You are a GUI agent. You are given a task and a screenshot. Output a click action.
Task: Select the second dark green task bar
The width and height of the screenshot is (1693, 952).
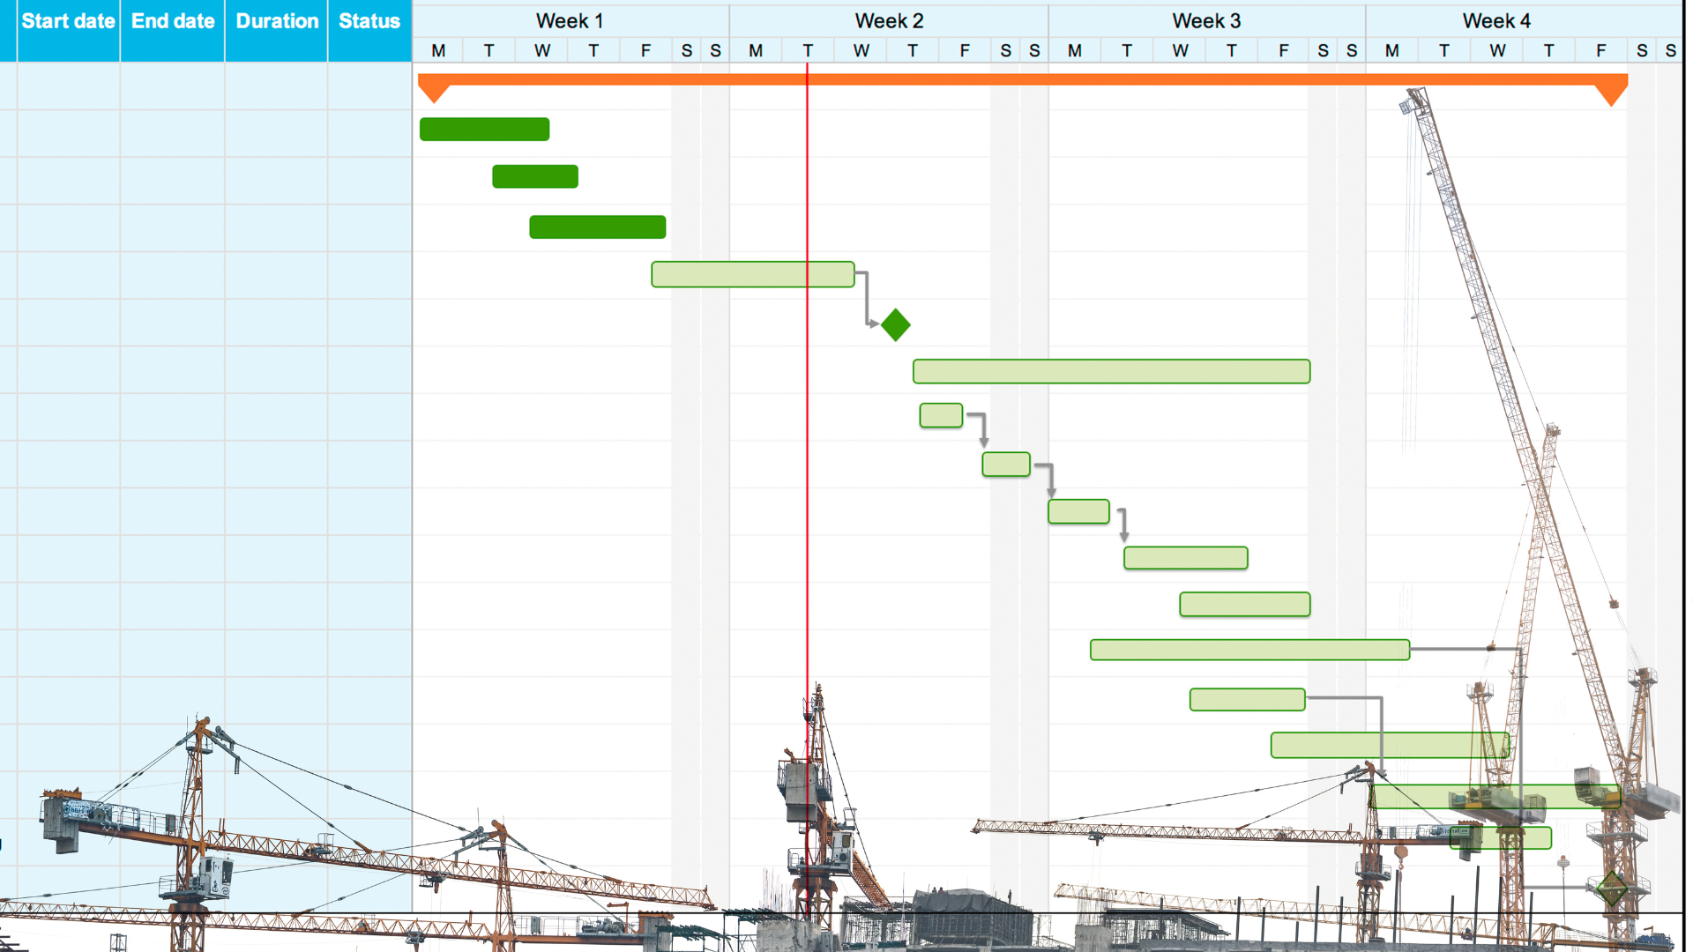[x=535, y=176]
